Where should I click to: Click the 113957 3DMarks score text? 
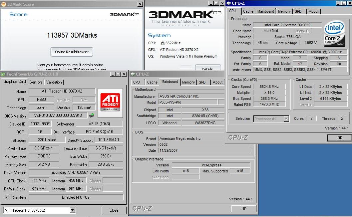[x=72, y=35]
